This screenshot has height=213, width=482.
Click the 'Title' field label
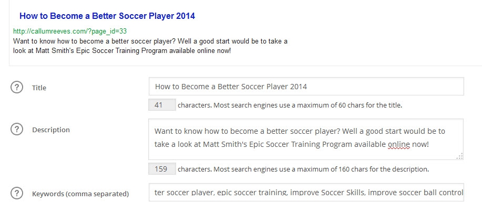(39, 88)
